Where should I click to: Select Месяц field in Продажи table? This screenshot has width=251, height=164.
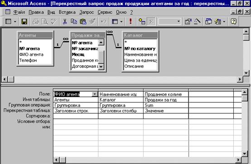coord(78,54)
